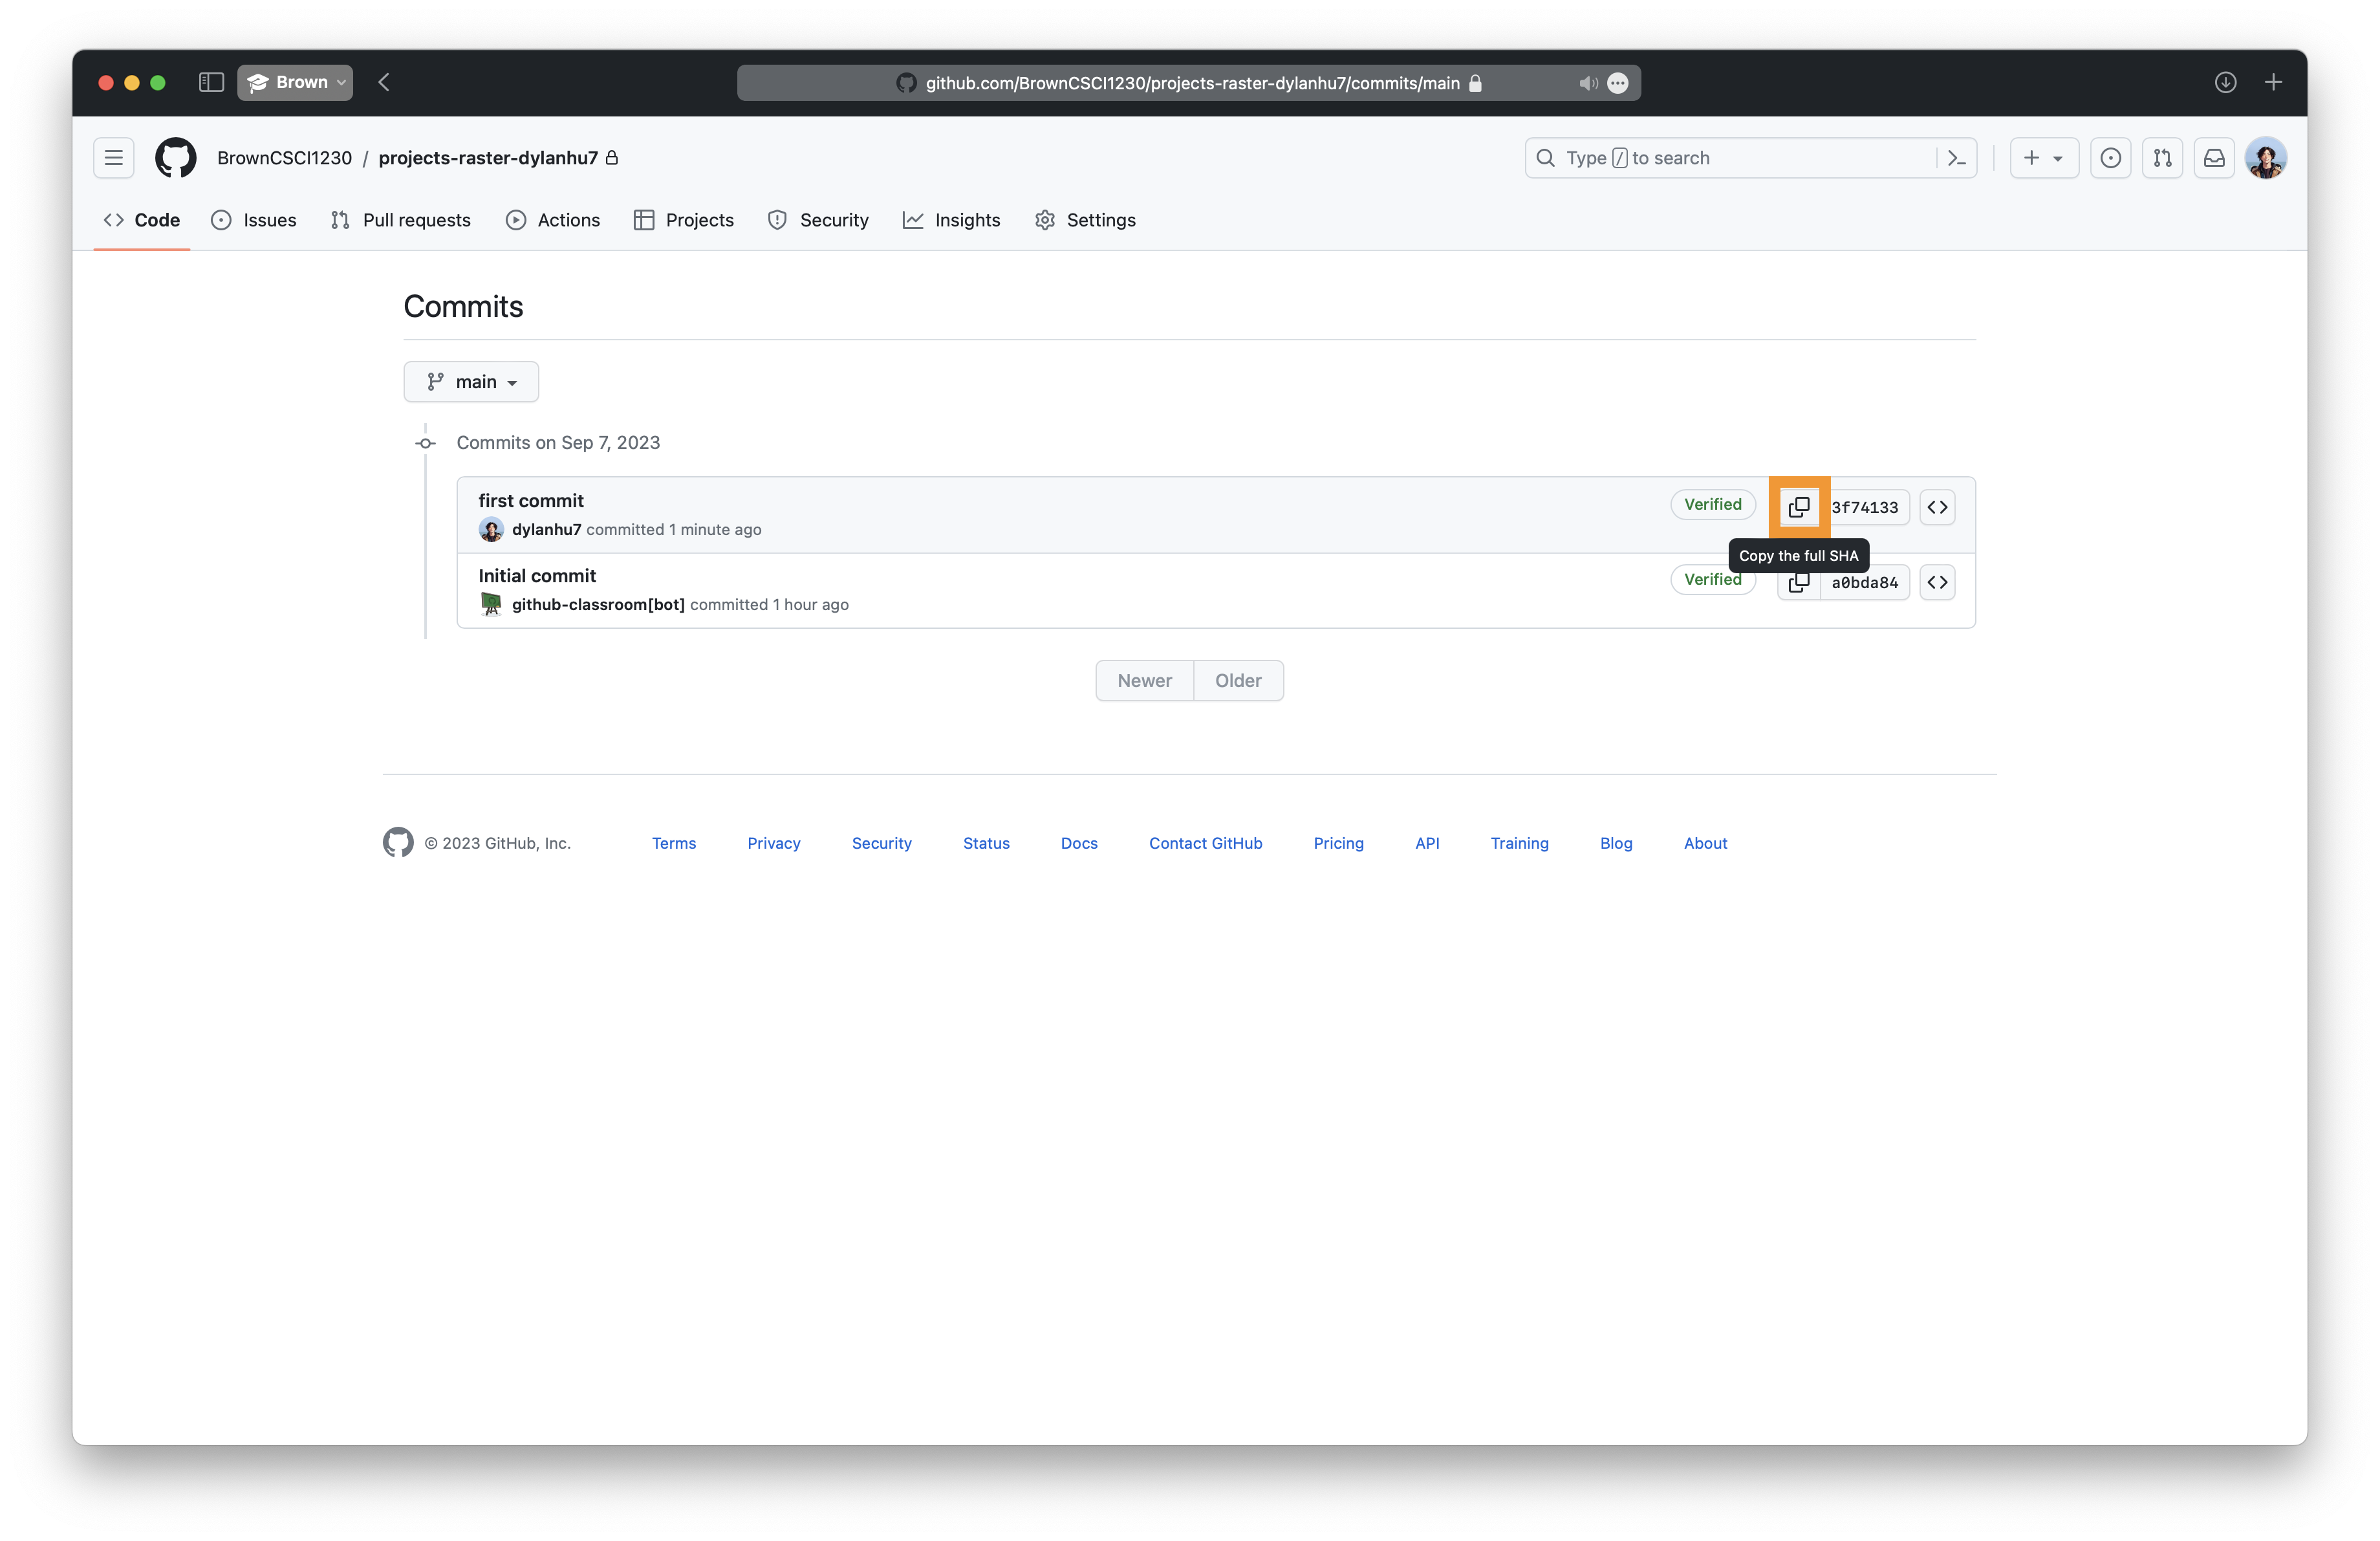
Task: Open footer Security link
Action: 882,843
